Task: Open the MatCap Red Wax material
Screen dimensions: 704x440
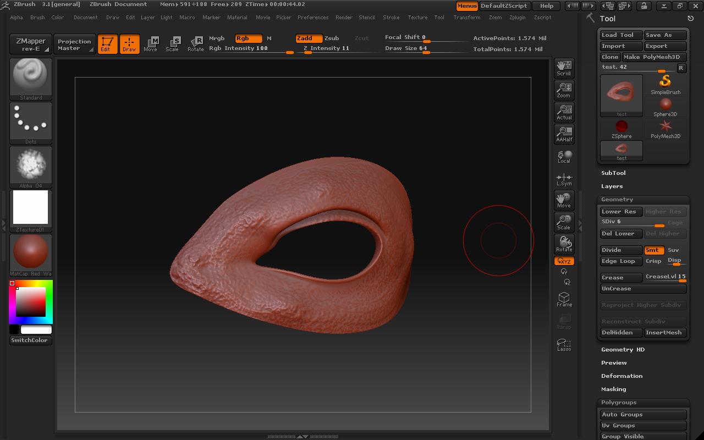Action: [31, 255]
